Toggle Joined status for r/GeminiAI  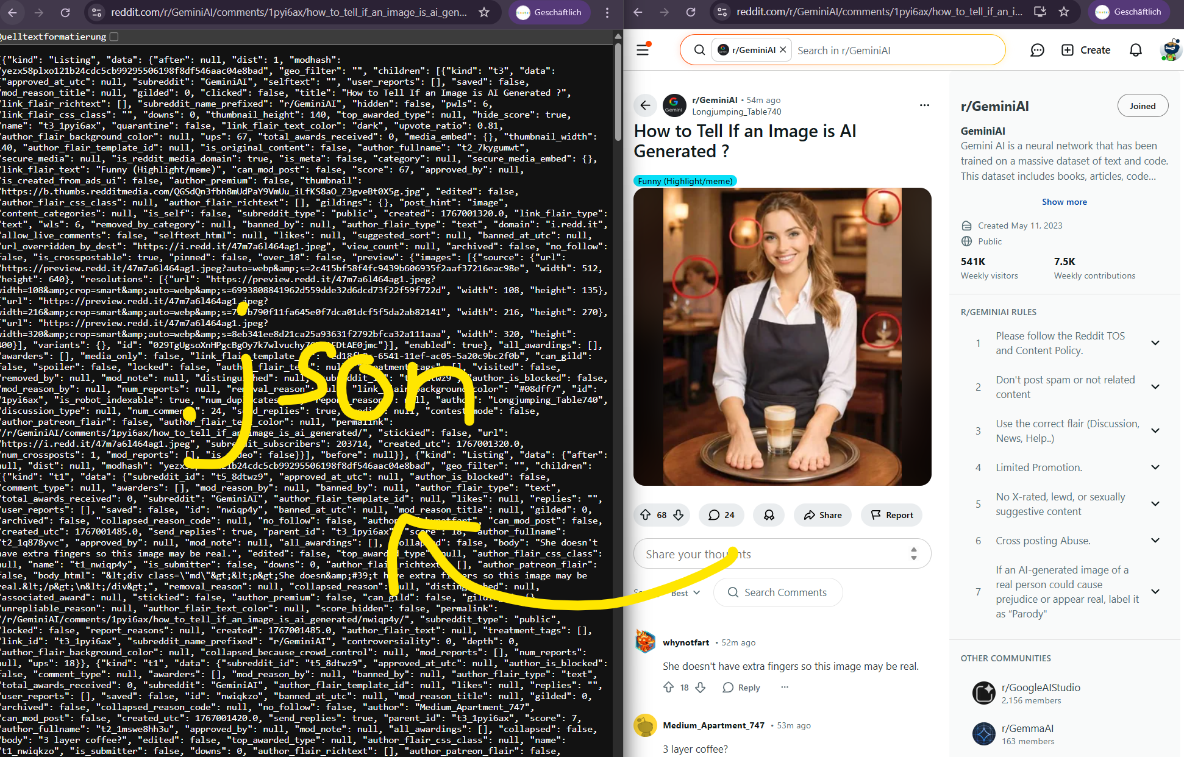click(x=1142, y=106)
